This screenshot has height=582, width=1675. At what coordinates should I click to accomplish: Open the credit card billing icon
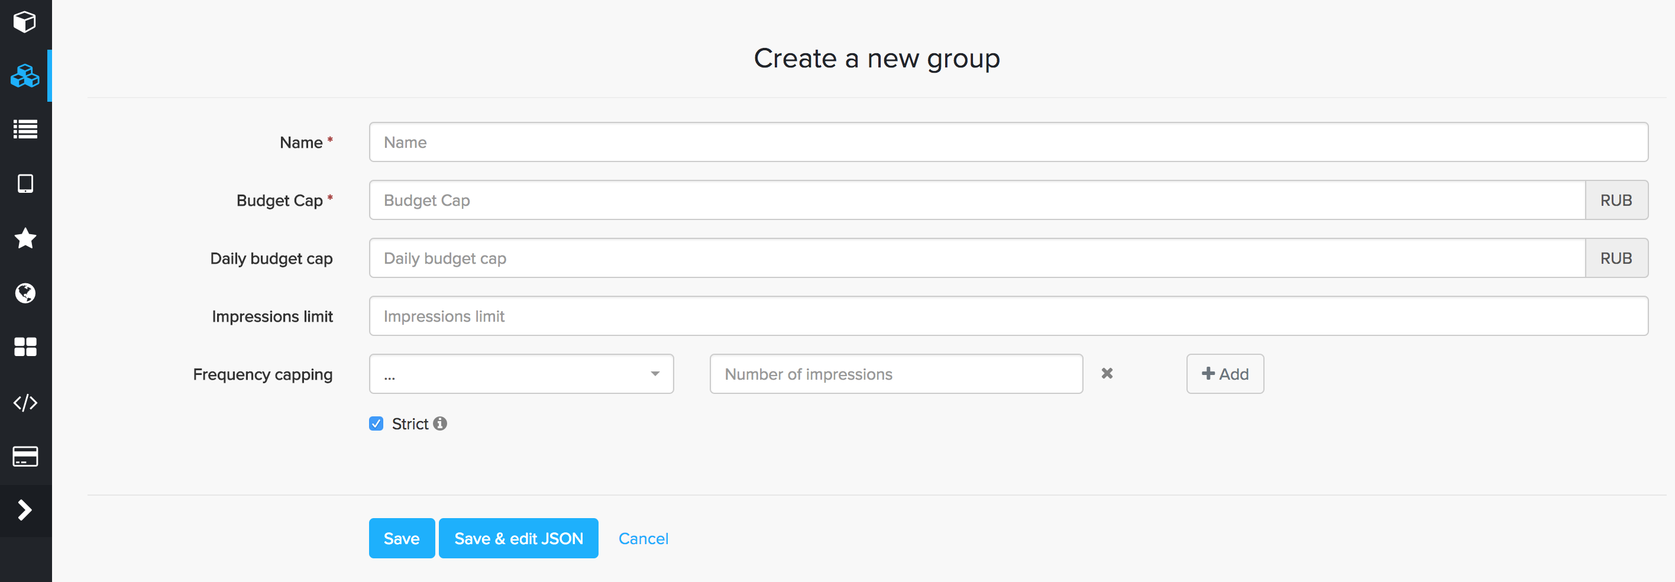click(25, 457)
